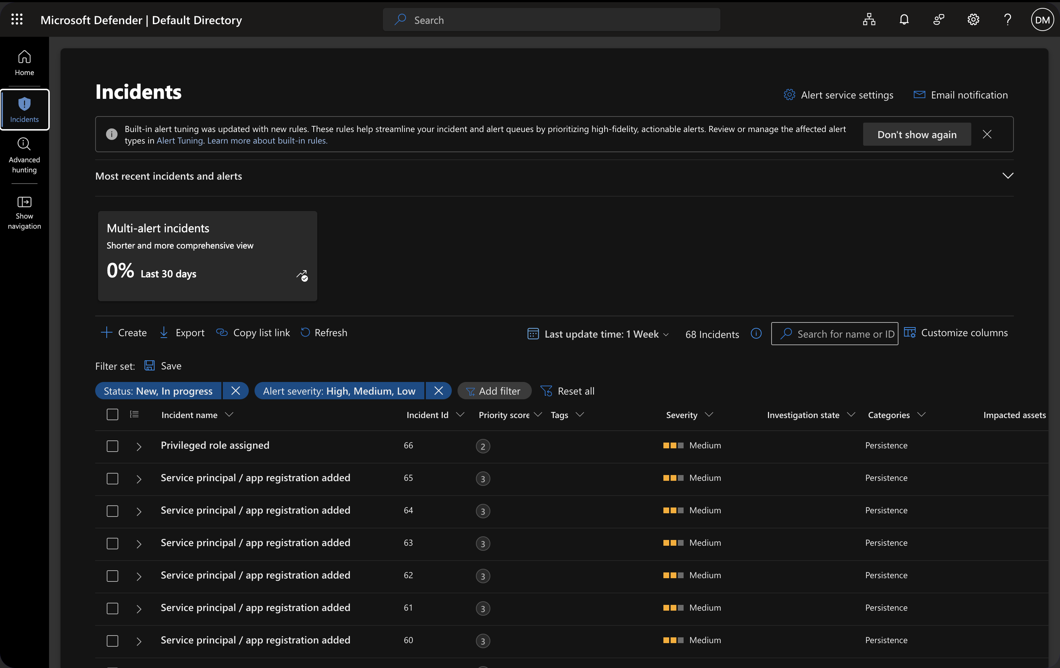Open the Last update time dropdown
This screenshot has width=1060, height=668.
tap(598, 334)
